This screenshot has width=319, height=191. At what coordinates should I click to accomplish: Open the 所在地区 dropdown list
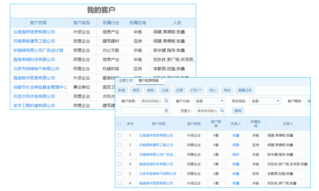(x=265, y=101)
